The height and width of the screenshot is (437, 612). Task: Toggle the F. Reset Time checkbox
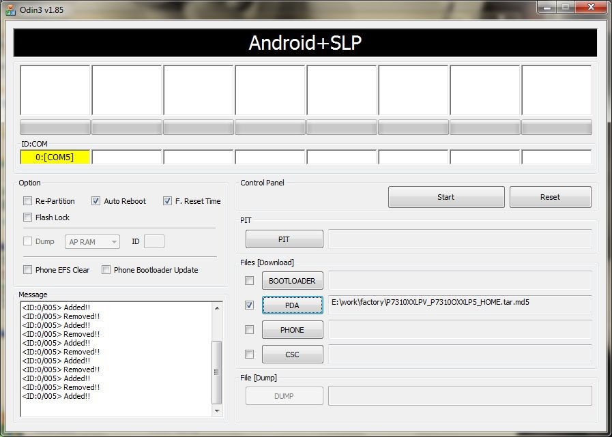[168, 201]
